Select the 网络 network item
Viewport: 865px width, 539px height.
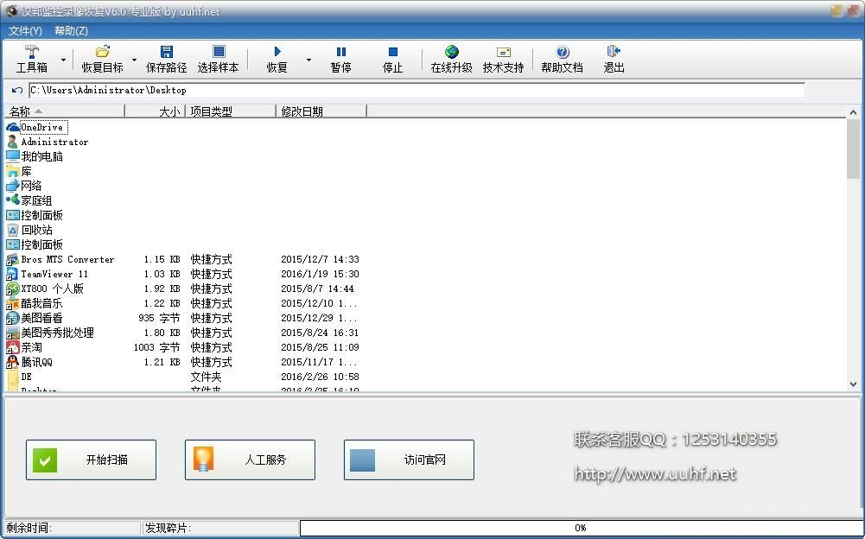(31, 186)
